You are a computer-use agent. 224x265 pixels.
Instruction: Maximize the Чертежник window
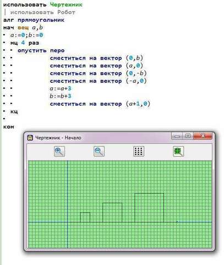pos(188,136)
